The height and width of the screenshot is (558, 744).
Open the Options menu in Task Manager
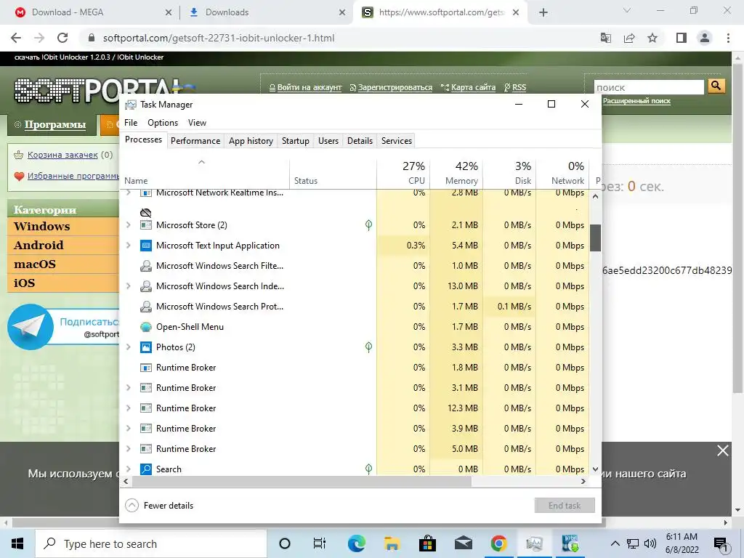[x=163, y=122]
